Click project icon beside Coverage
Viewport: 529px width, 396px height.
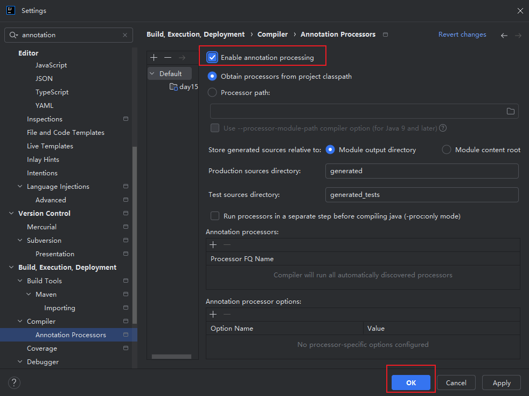pos(126,348)
